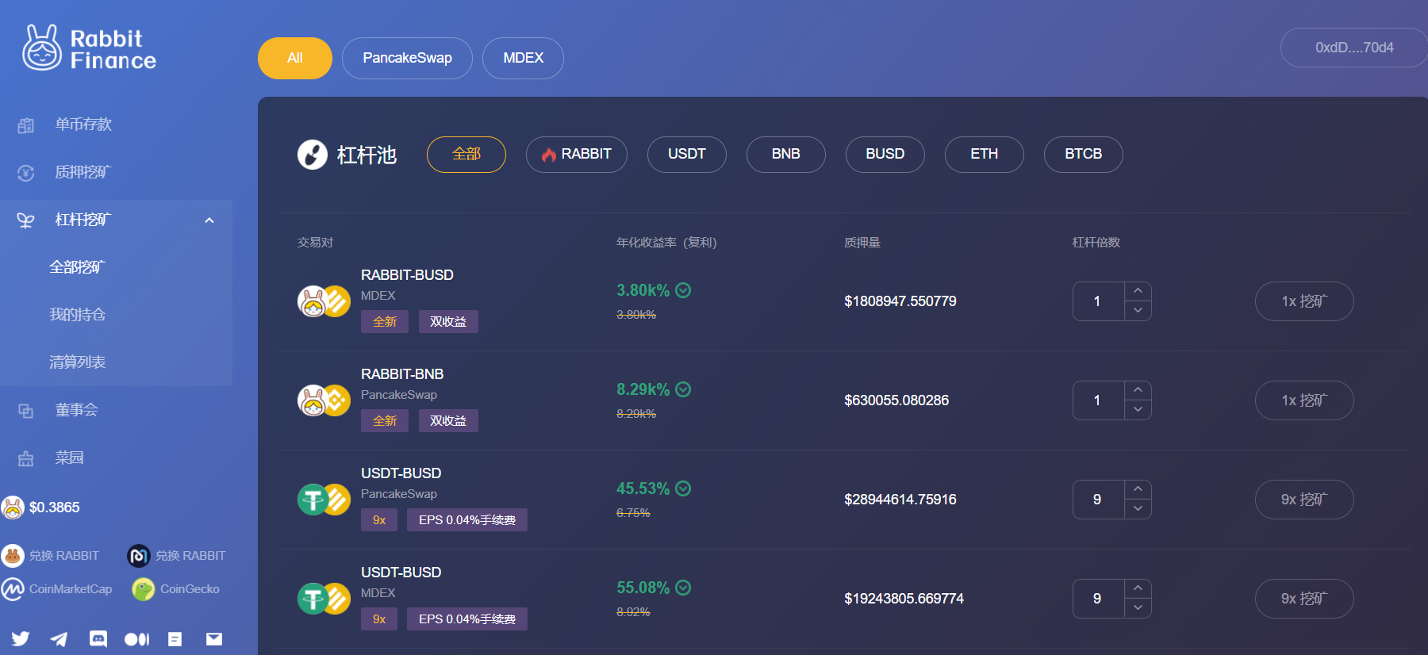Viewport: 1428px width, 655px height.
Task: Click the 杠杆池 header icon
Action: pos(313,155)
